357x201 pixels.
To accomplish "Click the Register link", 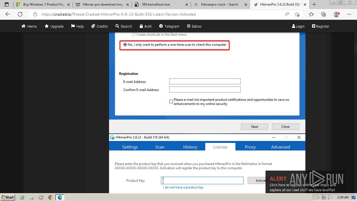I will tap(320, 26).
